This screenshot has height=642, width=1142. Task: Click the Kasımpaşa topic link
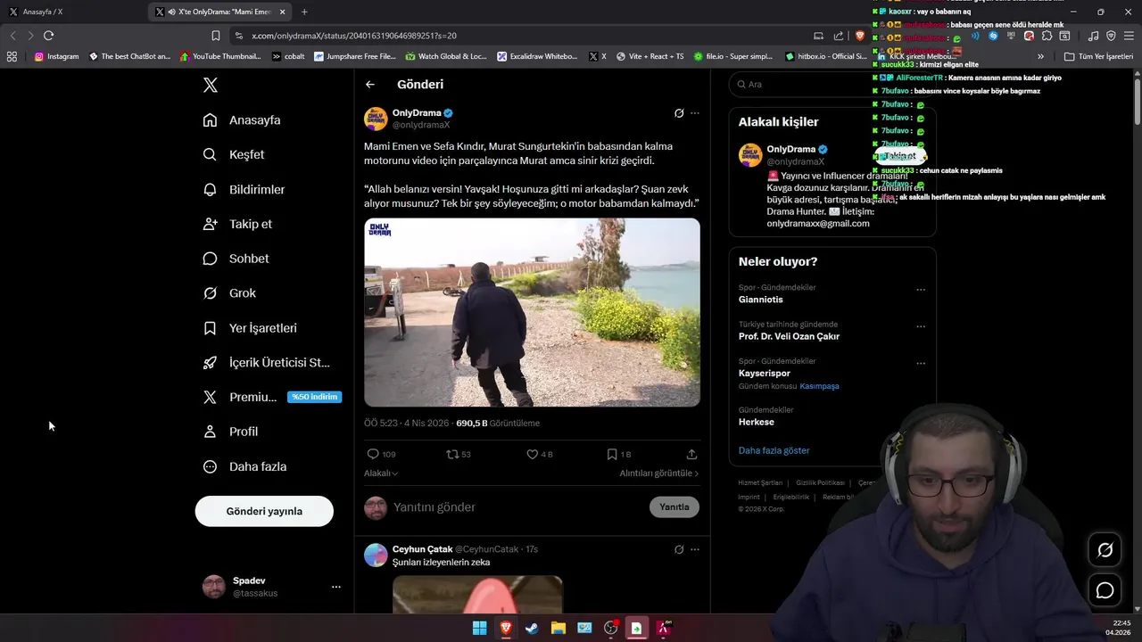point(819,386)
